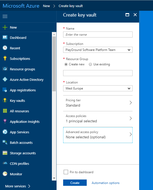Click the sidebar scroll down arrow
Viewport: 153px width, 190px height.
pyautogui.click(x=54, y=178)
